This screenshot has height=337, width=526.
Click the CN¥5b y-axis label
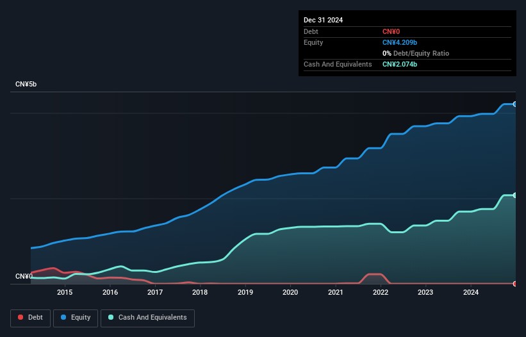click(26, 85)
